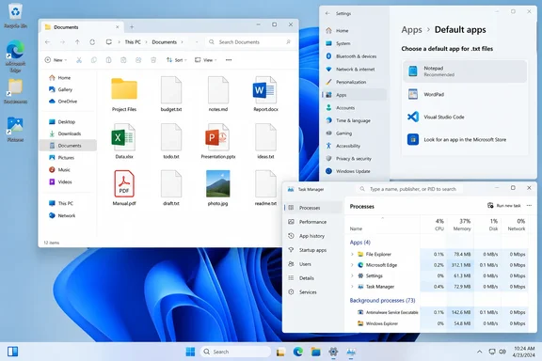Click the Rename icon in File Explorer toolbar
The height and width of the screenshot is (361, 542).
(x=123, y=60)
